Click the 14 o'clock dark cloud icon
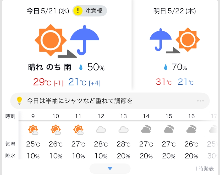 coord(146,129)
